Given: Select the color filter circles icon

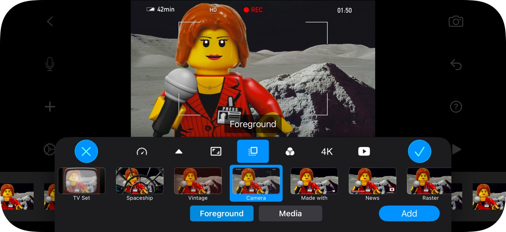Looking at the screenshot, I should (290, 152).
